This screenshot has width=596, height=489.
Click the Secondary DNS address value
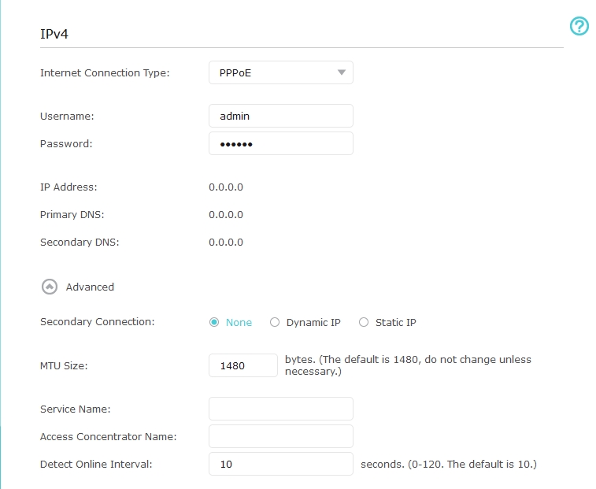(x=226, y=243)
